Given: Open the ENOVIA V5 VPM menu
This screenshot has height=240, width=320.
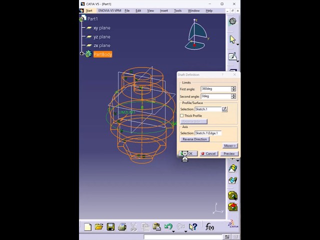Looking at the screenshot, I should pyautogui.click(x=109, y=10).
